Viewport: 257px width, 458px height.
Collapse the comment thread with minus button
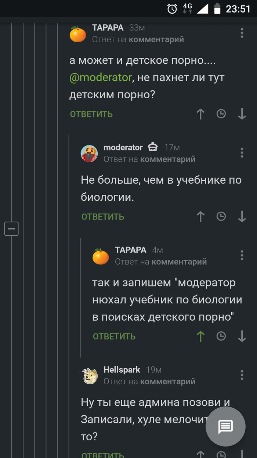tap(11, 229)
